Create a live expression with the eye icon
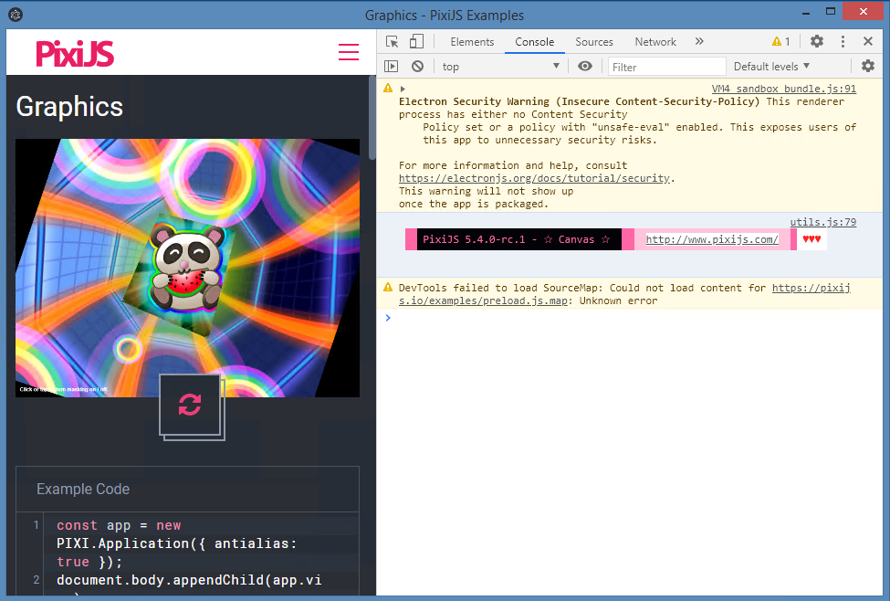This screenshot has width=890, height=601. (585, 66)
